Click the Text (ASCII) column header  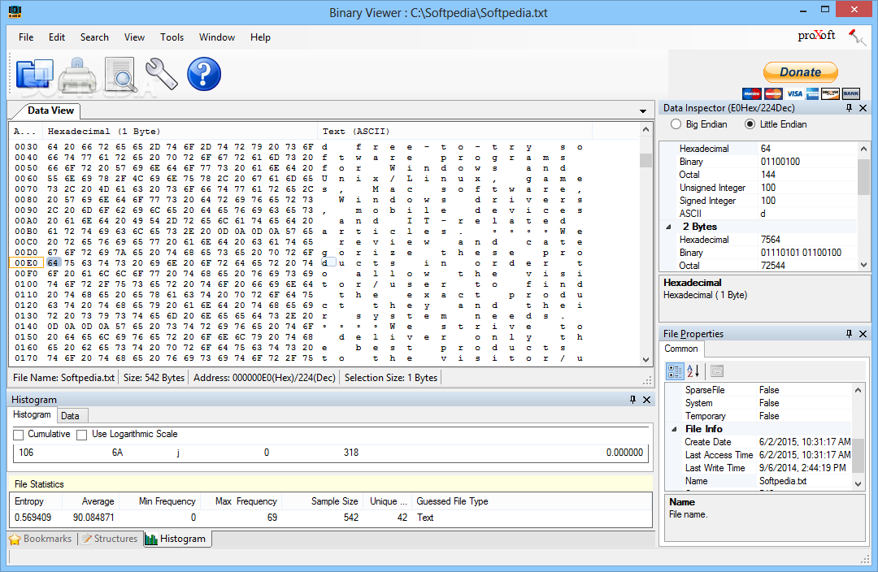(x=455, y=131)
